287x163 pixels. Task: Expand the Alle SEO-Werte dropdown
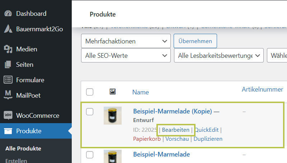click(x=126, y=56)
